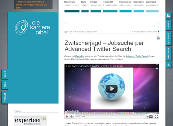Click the color bar under Büro

(85, 11)
